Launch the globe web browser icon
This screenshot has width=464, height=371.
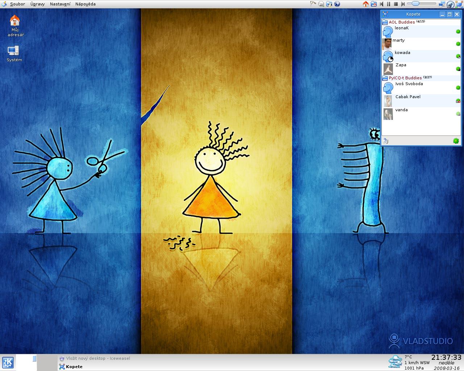[337, 4]
